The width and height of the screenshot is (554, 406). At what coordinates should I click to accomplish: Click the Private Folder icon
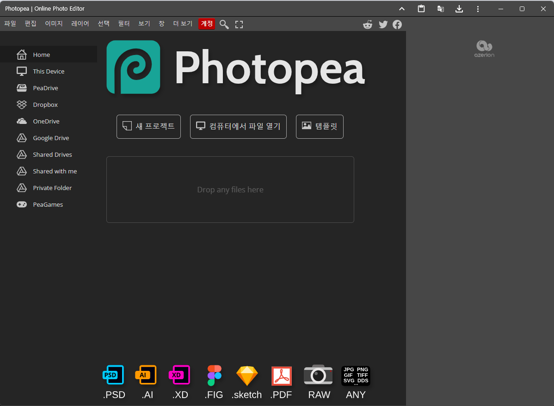coord(22,188)
